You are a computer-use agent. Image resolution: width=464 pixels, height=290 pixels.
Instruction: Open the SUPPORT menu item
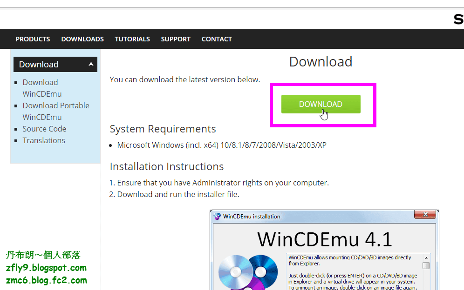coord(176,39)
